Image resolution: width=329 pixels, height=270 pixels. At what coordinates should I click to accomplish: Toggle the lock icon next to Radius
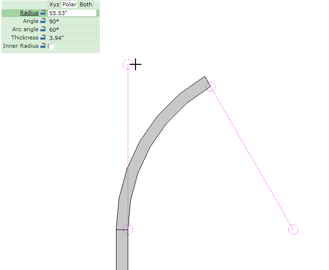click(x=43, y=13)
